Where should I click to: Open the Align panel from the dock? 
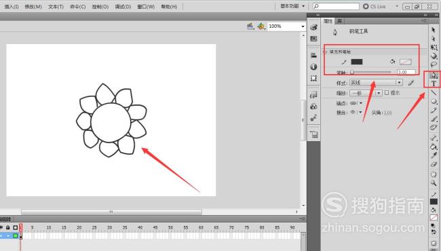coord(313,55)
